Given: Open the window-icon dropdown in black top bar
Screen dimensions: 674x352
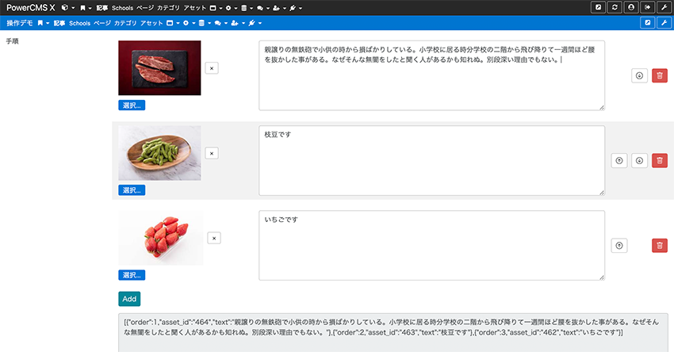Looking at the screenshot, I should coord(216,8).
